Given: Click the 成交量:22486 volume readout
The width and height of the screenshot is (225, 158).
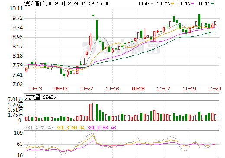Looking at the screenshot, I should (40, 97).
